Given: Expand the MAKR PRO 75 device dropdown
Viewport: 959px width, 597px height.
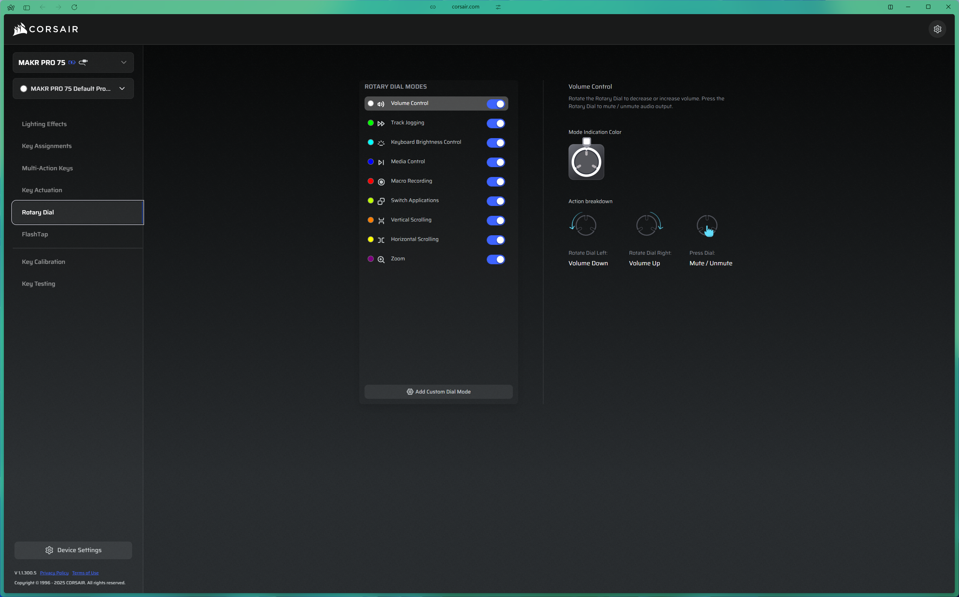Looking at the screenshot, I should pos(124,63).
